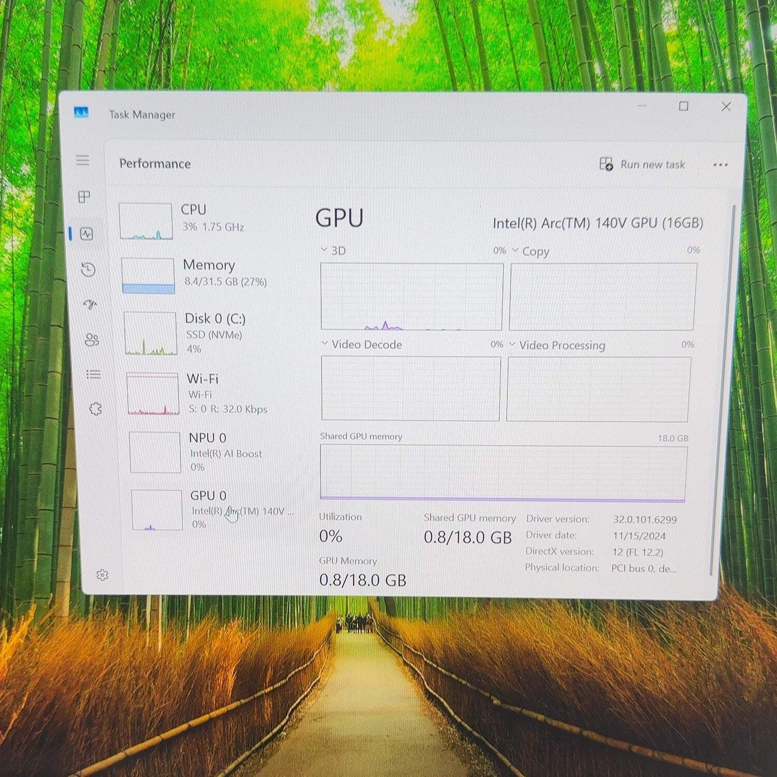Click the Utilization 0% value
The width and height of the screenshot is (777, 777).
coord(330,536)
